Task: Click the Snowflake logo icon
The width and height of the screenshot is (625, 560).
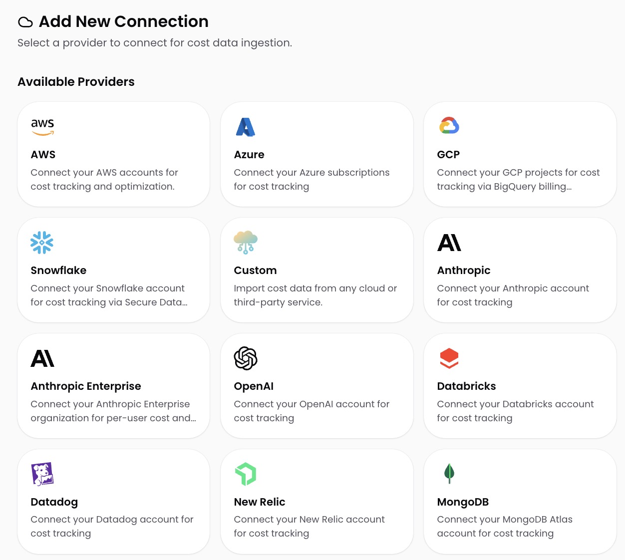Action: click(42, 243)
